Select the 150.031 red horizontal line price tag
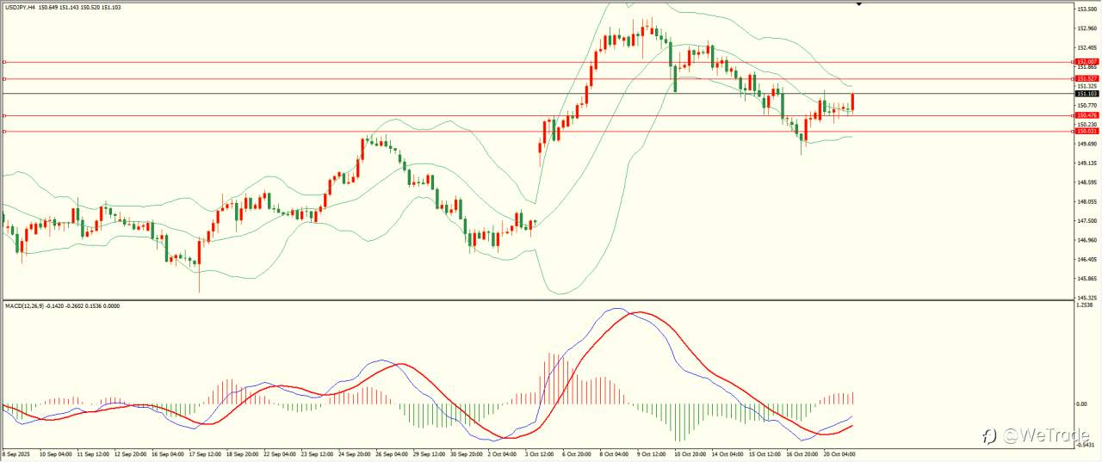The image size is (1102, 462). click(x=1087, y=131)
